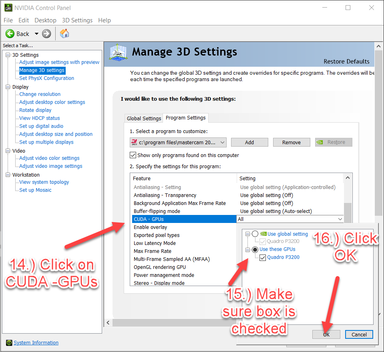Switch to the Global Settings tab
Viewport: 384px width, 352px height.
144,118
